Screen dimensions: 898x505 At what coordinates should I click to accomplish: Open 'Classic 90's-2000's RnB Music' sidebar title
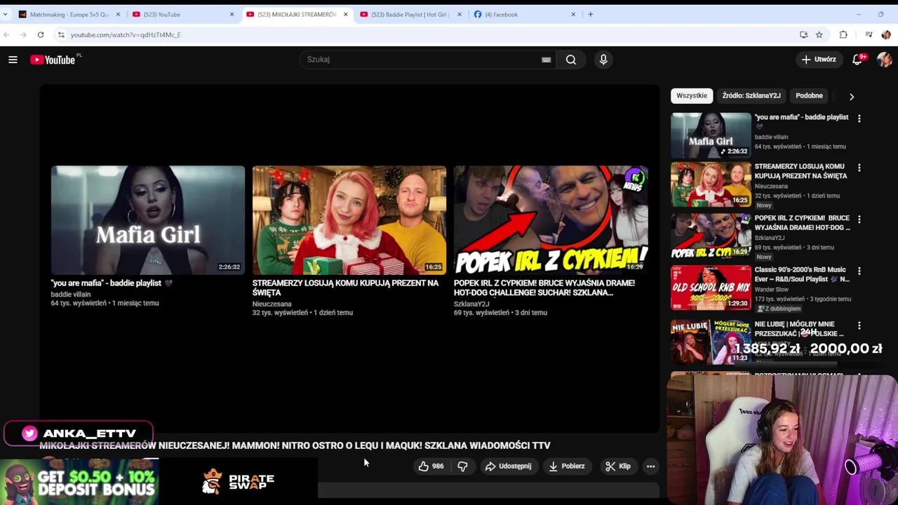pos(802,274)
